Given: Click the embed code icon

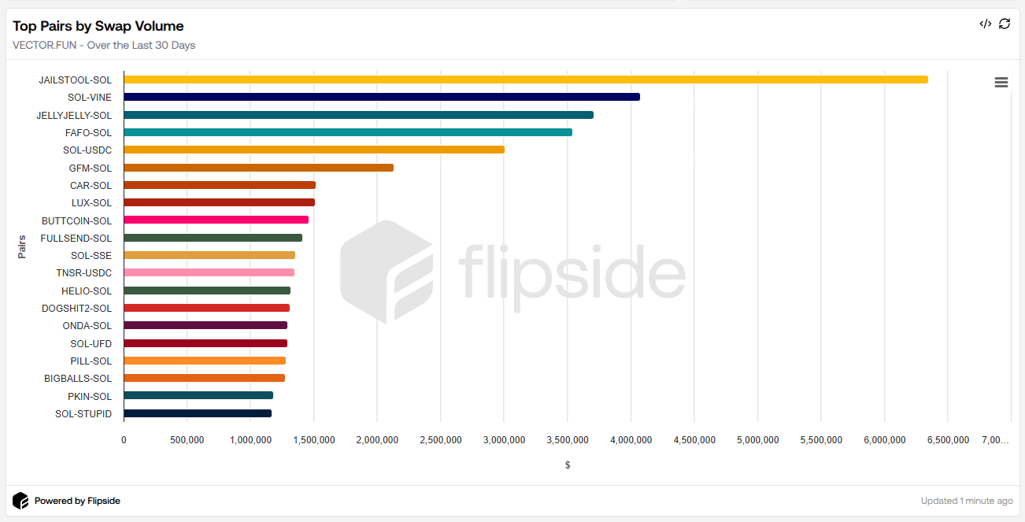Looking at the screenshot, I should pos(985,24).
